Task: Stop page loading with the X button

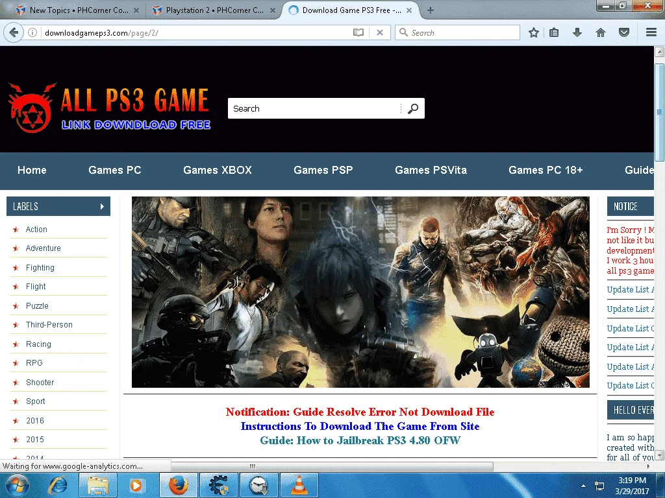Action: 380,32
